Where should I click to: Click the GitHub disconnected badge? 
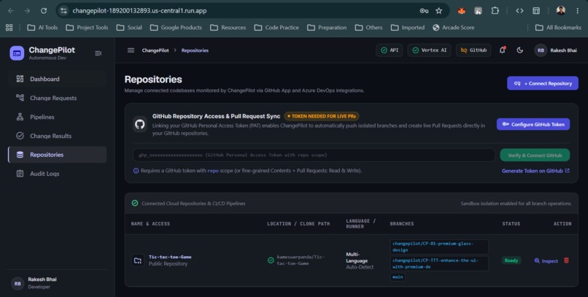point(473,50)
